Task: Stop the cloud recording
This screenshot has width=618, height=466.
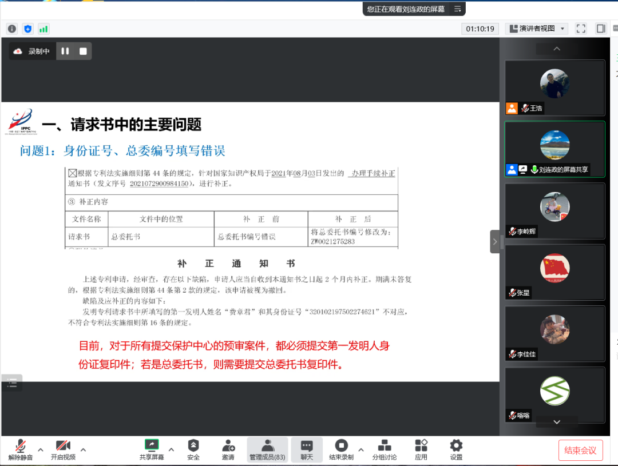Action: click(83, 51)
